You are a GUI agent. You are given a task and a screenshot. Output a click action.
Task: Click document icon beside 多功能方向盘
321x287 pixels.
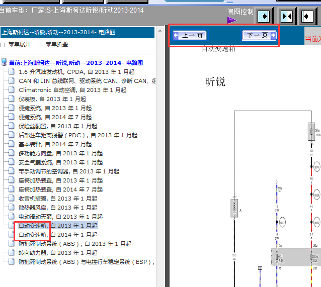click(12, 153)
